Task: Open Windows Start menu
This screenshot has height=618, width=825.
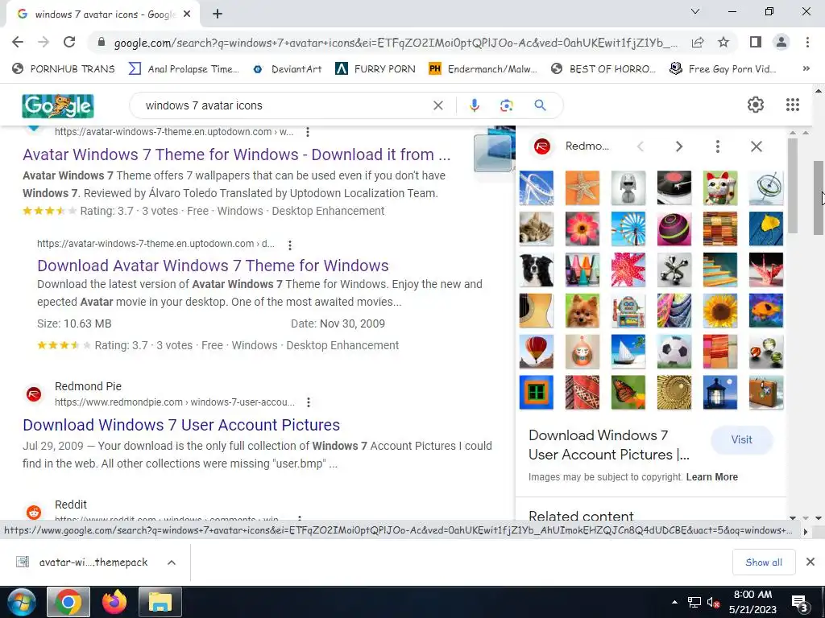Action: [22, 602]
